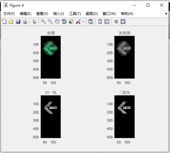Click the Brush data tool
This screenshot has height=153, width=170.
pyautogui.click(x=78, y=22)
